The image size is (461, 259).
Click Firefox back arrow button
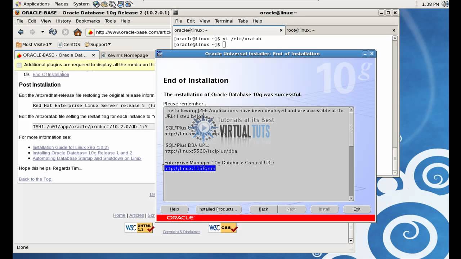point(21,32)
